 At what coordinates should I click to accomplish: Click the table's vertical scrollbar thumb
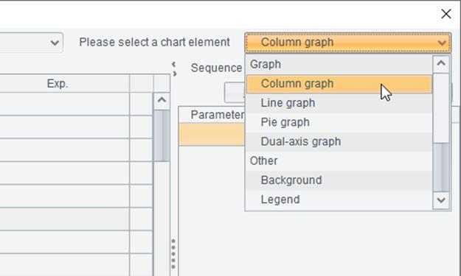[162, 135]
